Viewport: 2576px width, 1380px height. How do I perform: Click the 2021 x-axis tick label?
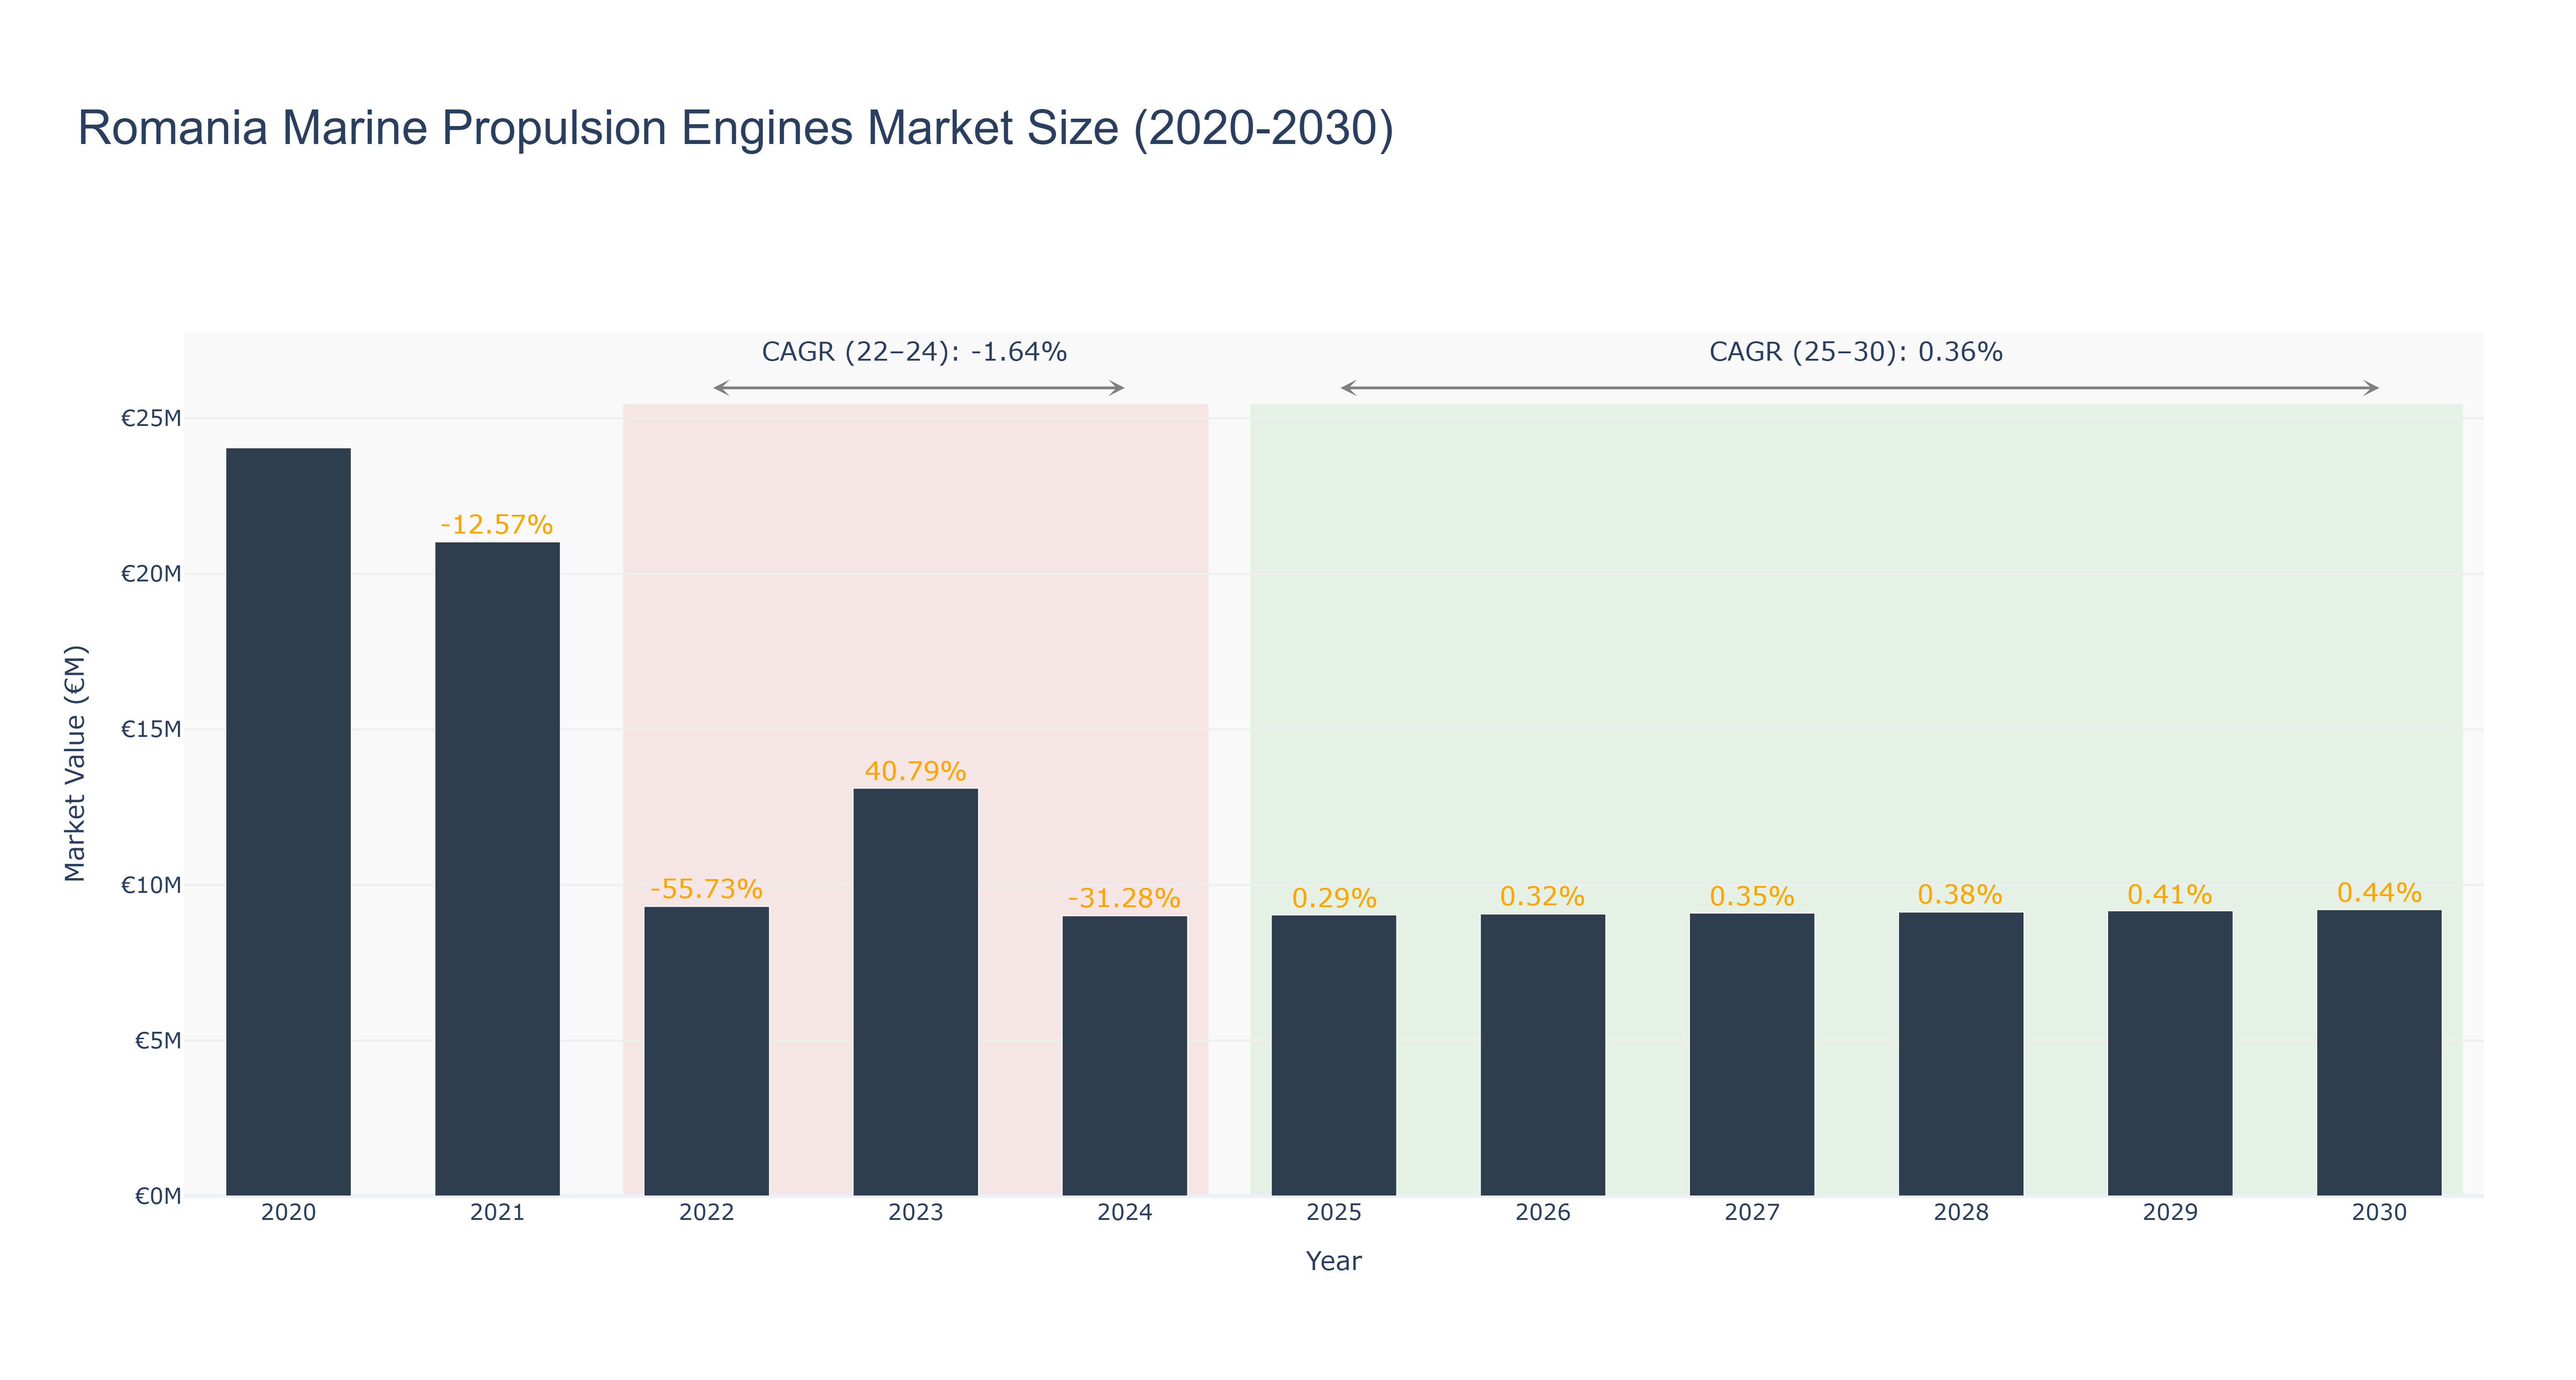coord(497,1212)
